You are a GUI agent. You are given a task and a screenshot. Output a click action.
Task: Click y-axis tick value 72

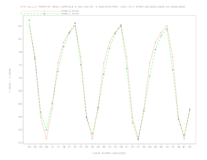pyautogui.click(x=20, y=78)
